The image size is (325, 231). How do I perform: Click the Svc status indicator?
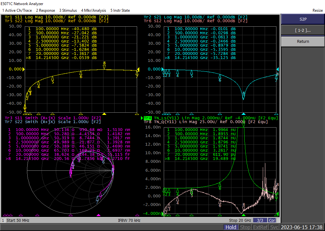[274, 227]
